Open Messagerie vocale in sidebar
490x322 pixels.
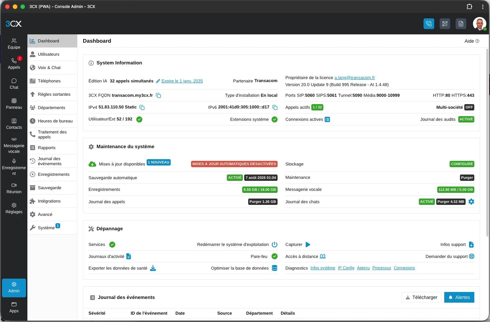point(14,145)
